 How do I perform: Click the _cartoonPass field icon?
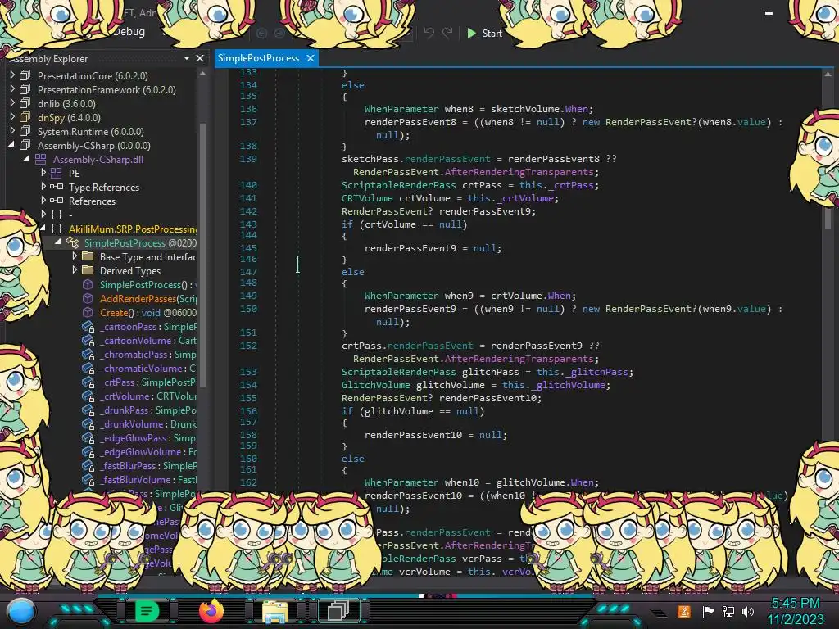point(88,326)
